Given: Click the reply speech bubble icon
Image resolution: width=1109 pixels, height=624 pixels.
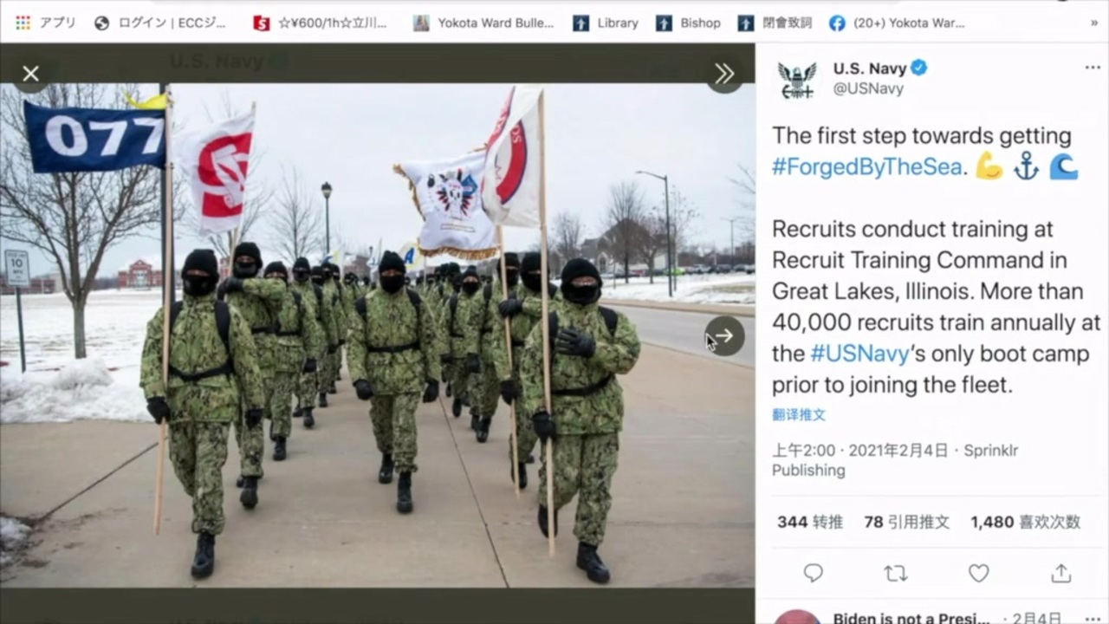Looking at the screenshot, I should coord(813,573).
